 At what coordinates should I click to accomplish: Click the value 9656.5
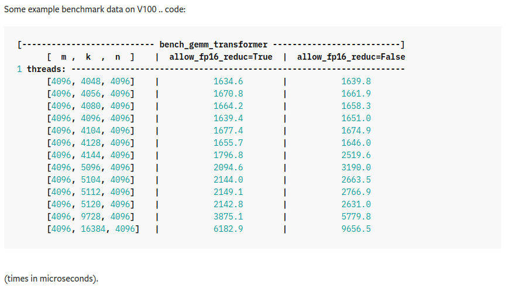click(356, 229)
